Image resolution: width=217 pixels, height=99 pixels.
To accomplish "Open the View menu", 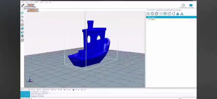I will 27,2.
